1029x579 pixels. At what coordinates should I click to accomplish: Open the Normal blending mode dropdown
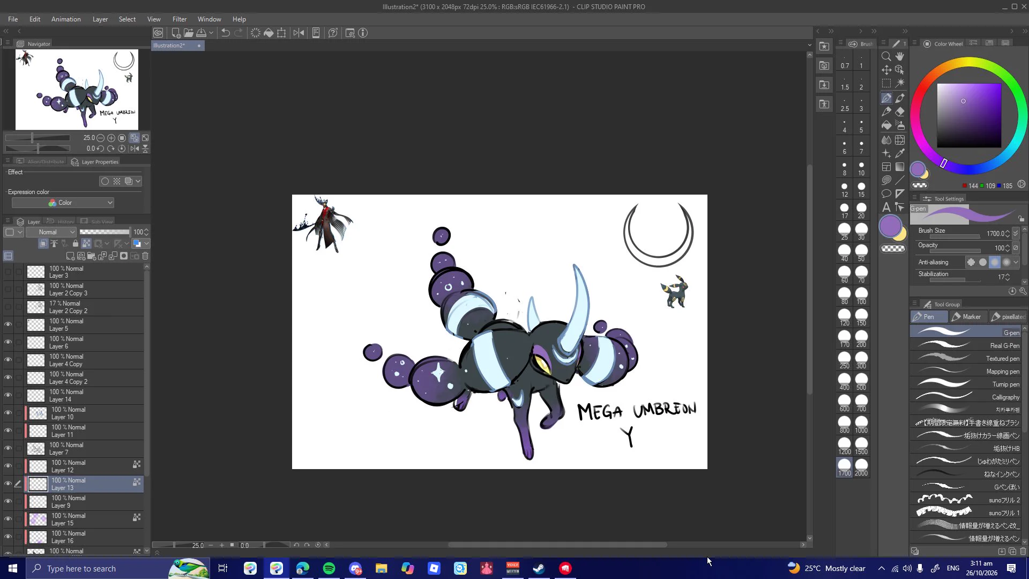click(51, 232)
